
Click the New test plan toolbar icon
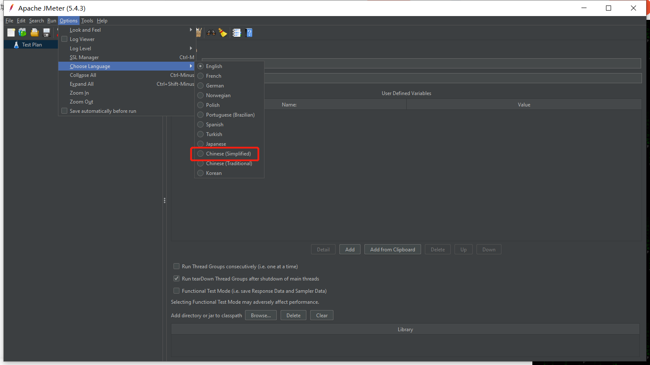point(11,33)
